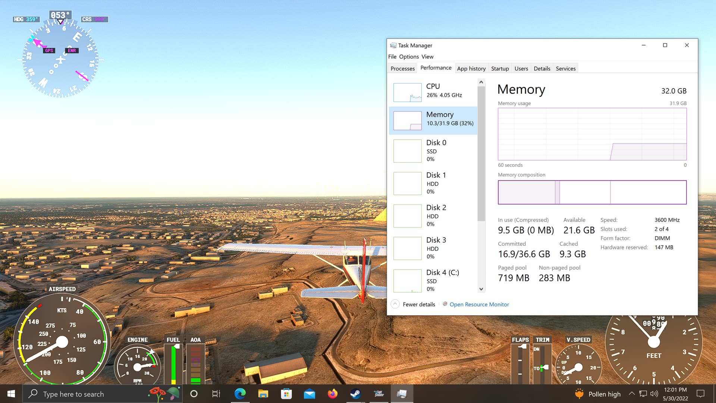This screenshot has width=716, height=403.
Task: Open the Pollen high weather widget
Action: (598, 394)
